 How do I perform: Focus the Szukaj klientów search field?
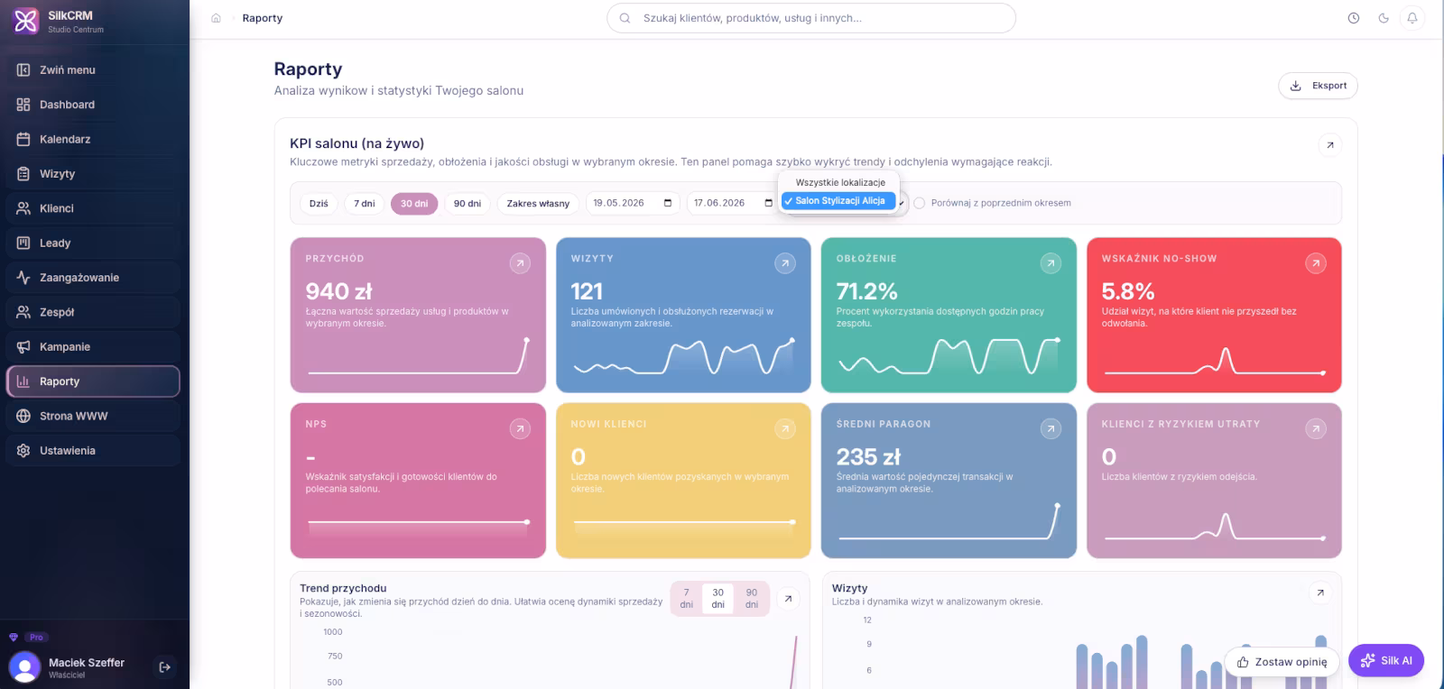click(811, 18)
